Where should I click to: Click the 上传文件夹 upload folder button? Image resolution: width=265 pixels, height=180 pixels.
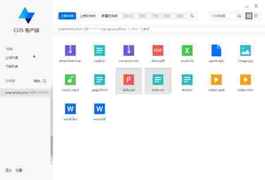(x=88, y=16)
